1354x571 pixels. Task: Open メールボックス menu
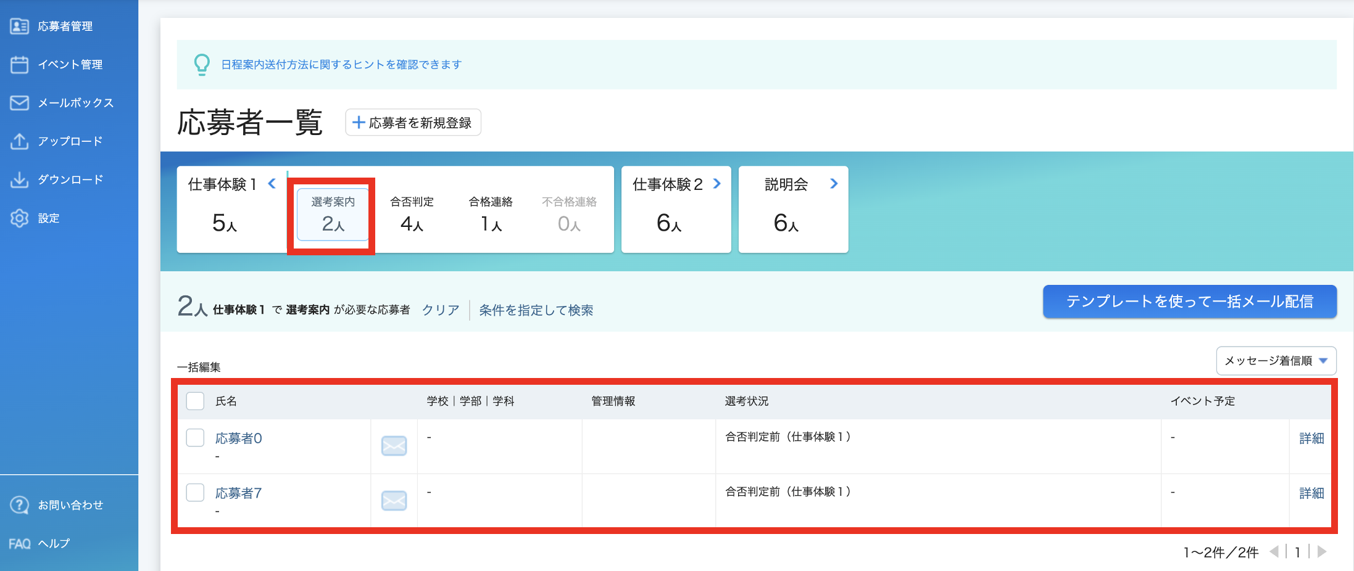pyautogui.click(x=76, y=102)
